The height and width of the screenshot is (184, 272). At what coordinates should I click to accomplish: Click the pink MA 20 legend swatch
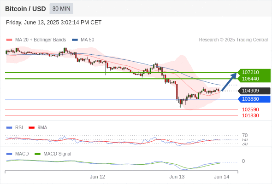point(9,40)
